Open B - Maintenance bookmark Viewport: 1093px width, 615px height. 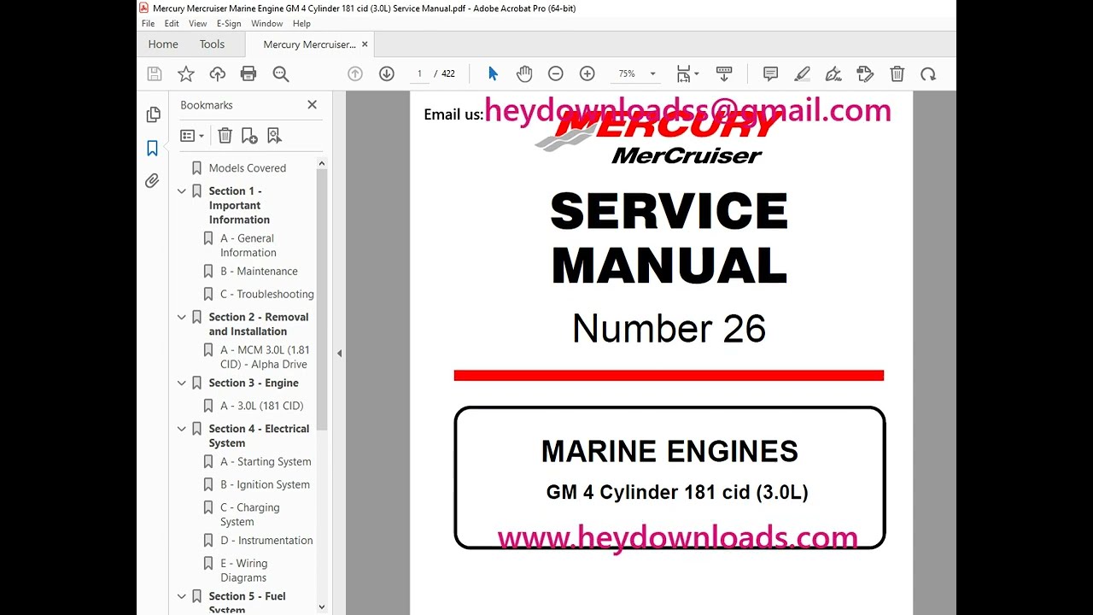point(259,272)
